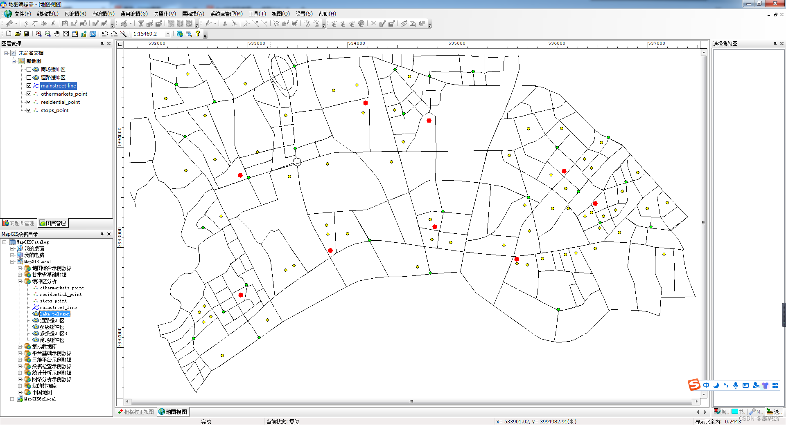Expand the 集成数据库 node
The height and width of the screenshot is (425, 786).
pos(20,347)
